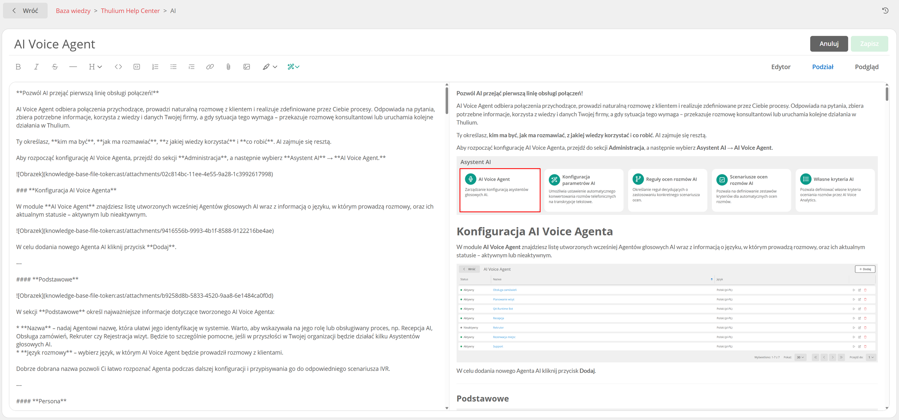Click the image markdown line ending '9122216be4ae)'
The height and width of the screenshot is (420, 899).
click(145, 231)
